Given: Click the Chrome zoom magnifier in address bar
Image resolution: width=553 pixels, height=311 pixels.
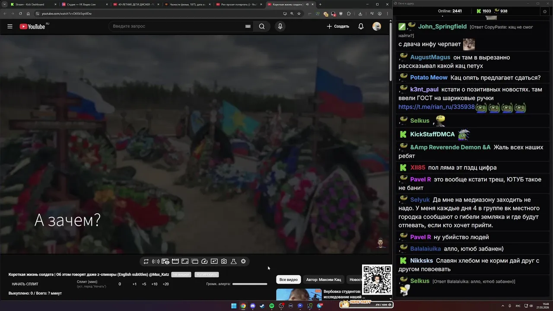Looking at the screenshot, I should [x=292, y=13].
